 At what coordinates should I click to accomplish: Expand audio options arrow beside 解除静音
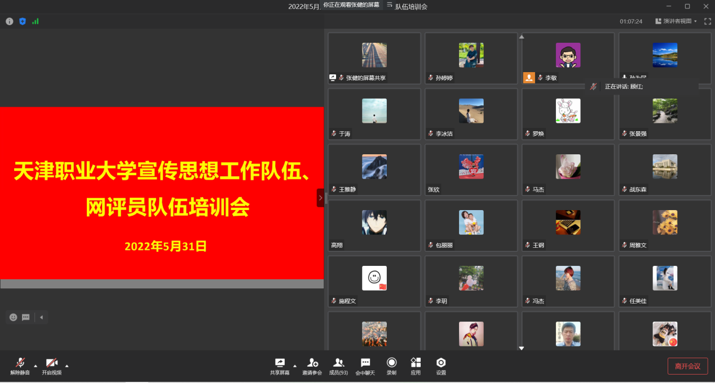pyautogui.click(x=36, y=366)
